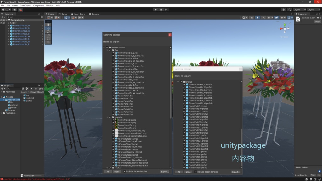Open the account LO dropdown

click(6, 10)
